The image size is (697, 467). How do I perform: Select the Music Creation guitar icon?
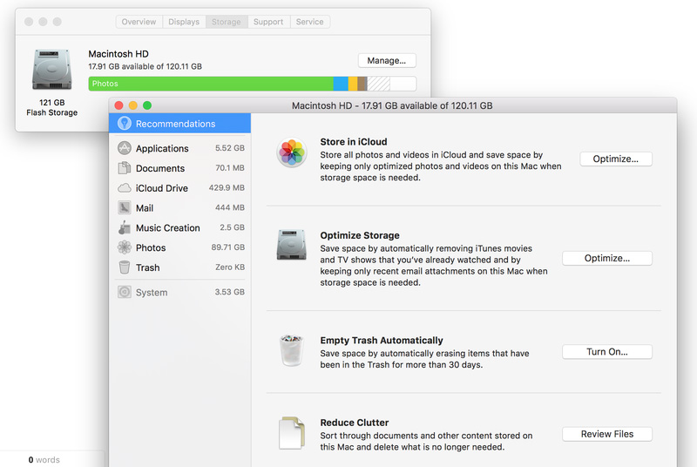pyautogui.click(x=124, y=228)
